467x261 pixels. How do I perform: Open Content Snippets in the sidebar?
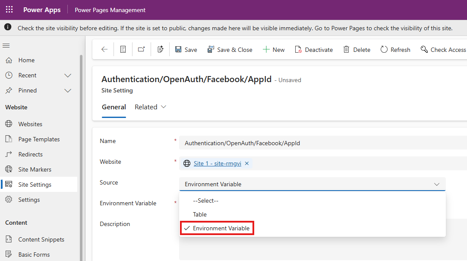39,239
